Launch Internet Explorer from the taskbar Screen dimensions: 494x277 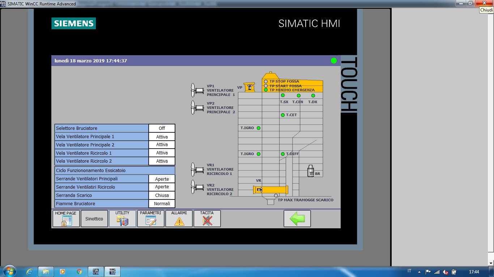pos(29,272)
